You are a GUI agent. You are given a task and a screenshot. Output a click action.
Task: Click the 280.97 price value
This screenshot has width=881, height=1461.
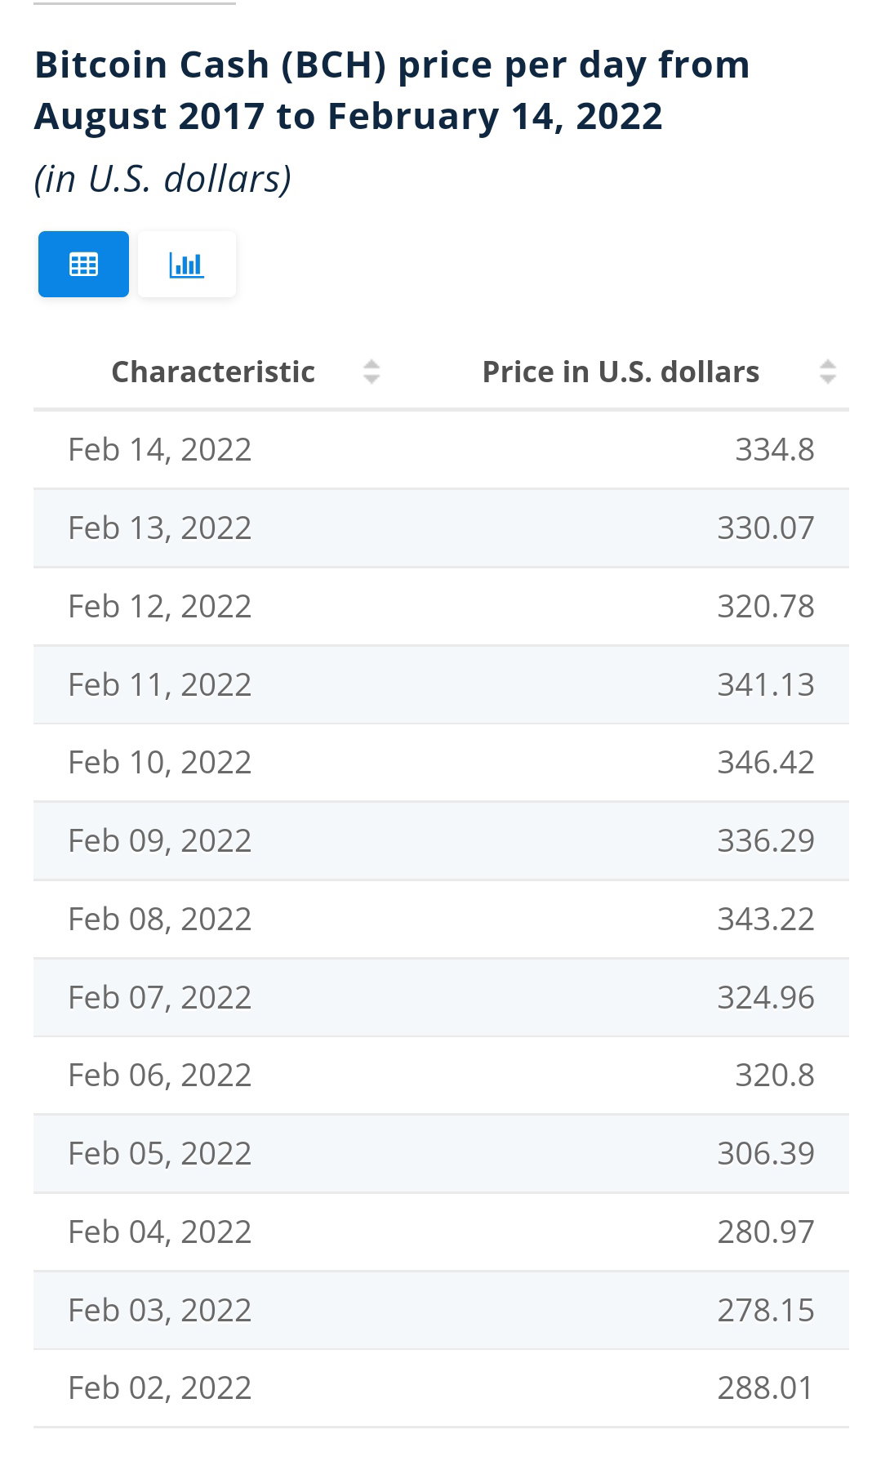pyautogui.click(x=766, y=1232)
